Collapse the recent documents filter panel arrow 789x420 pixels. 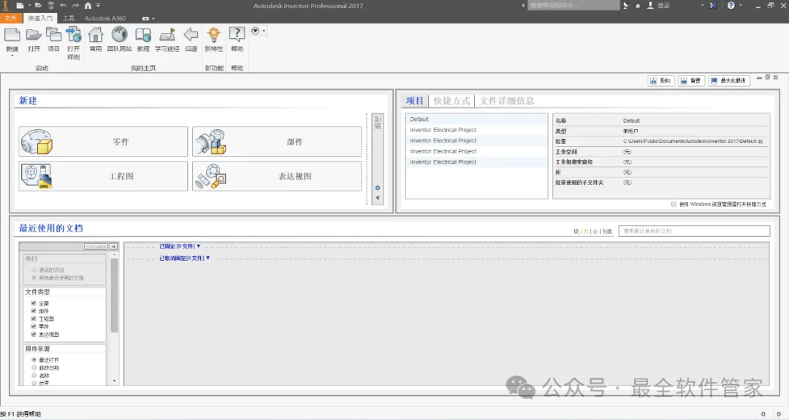[x=113, y=246]
